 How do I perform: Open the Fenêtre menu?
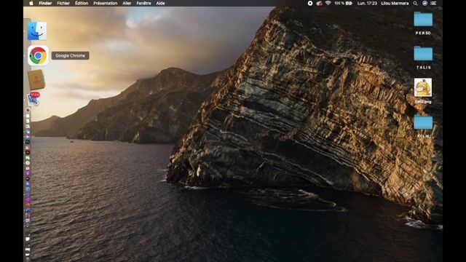pyautogui.click(x=143, y=3)
